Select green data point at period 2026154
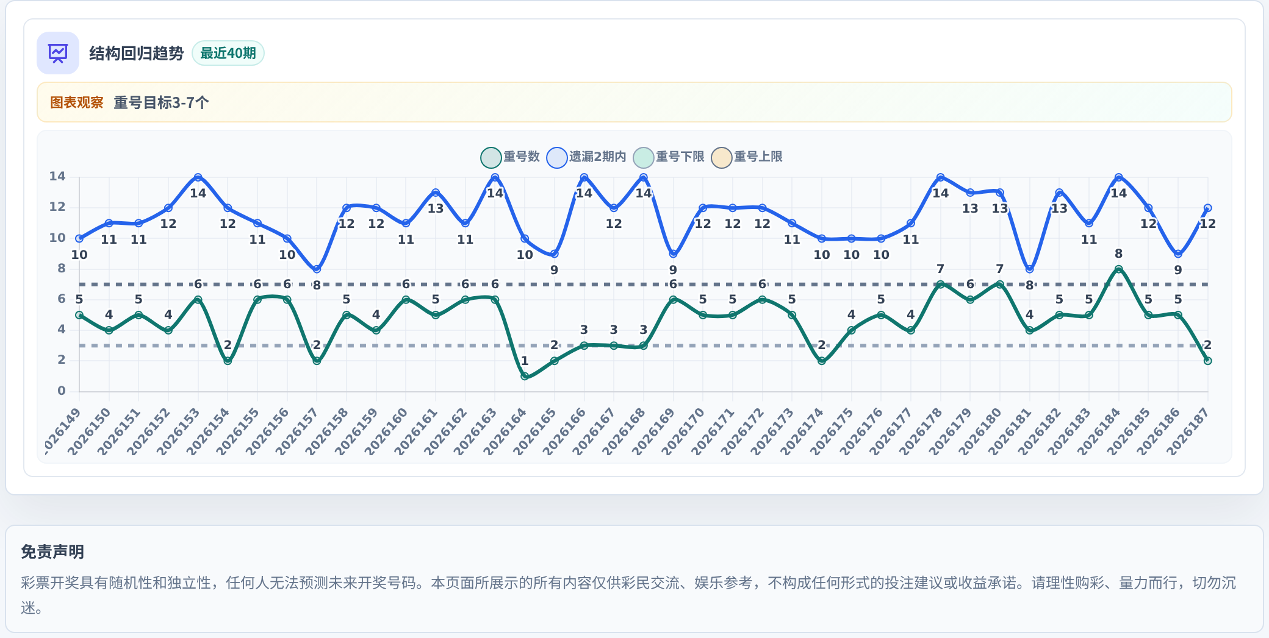 coord(228,361)
